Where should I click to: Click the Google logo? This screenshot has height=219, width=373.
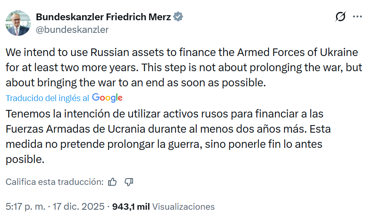pyautogui.click(x=107, y=98)
